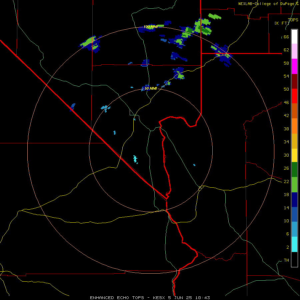Click the "[K FT]" units label
This screenshot has width=300, height=300.
click(282, 23)
